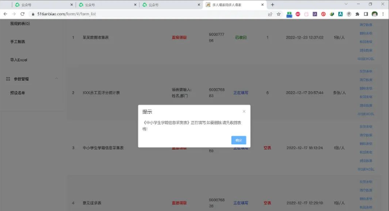The width and height of the screenshot is (389, 211).
Task: Click the date 2022-12-23 12:37:02
Action: point(305,37)
